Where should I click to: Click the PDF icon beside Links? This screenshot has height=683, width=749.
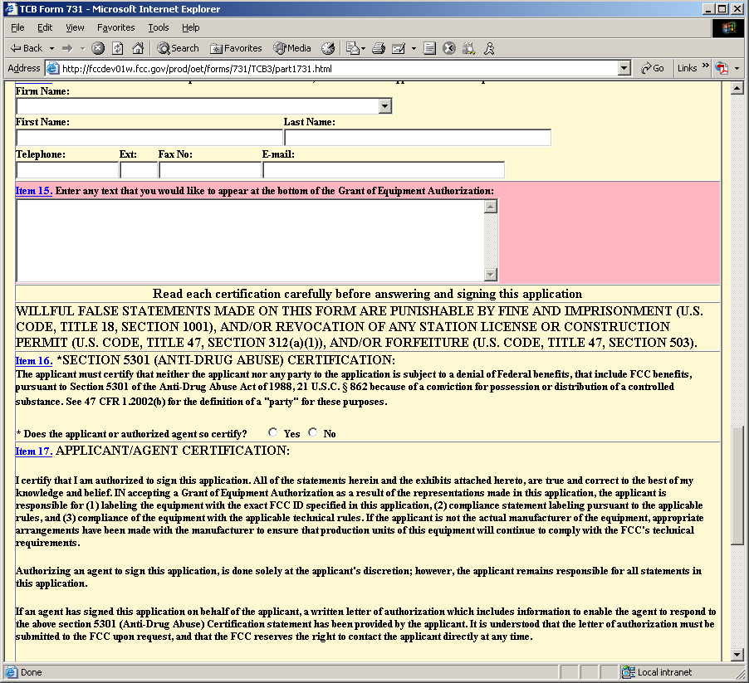[x=722, y=68]
